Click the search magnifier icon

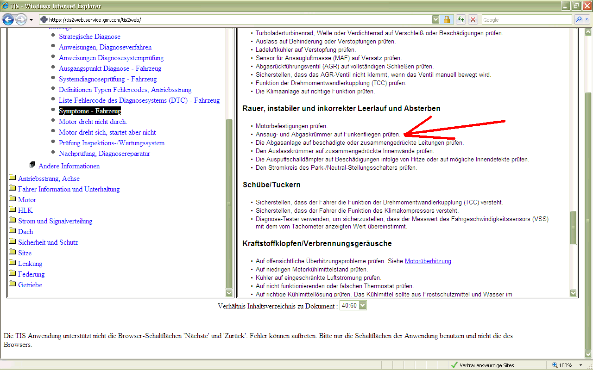click(578, 19)
